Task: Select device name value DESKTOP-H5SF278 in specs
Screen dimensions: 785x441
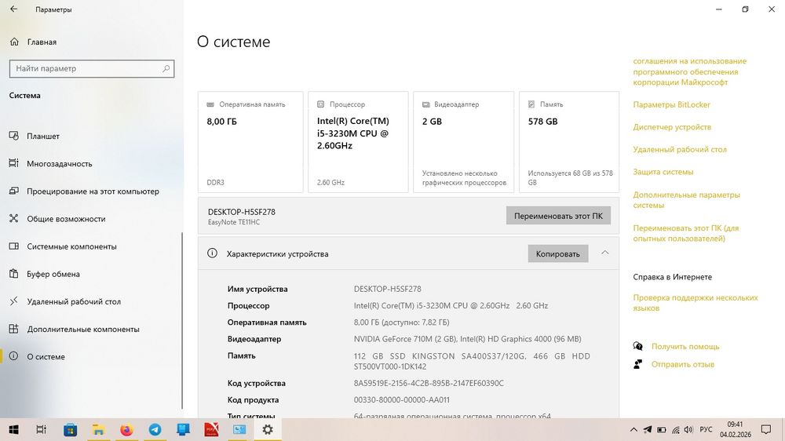Action: coord(388,289)
